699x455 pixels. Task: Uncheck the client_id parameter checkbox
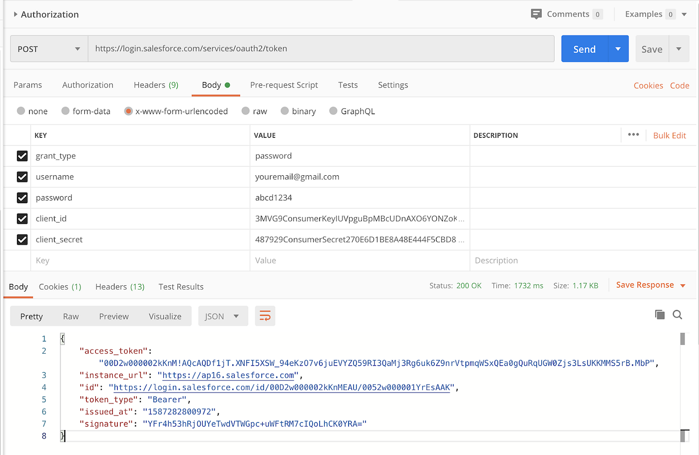click(22, 219)
